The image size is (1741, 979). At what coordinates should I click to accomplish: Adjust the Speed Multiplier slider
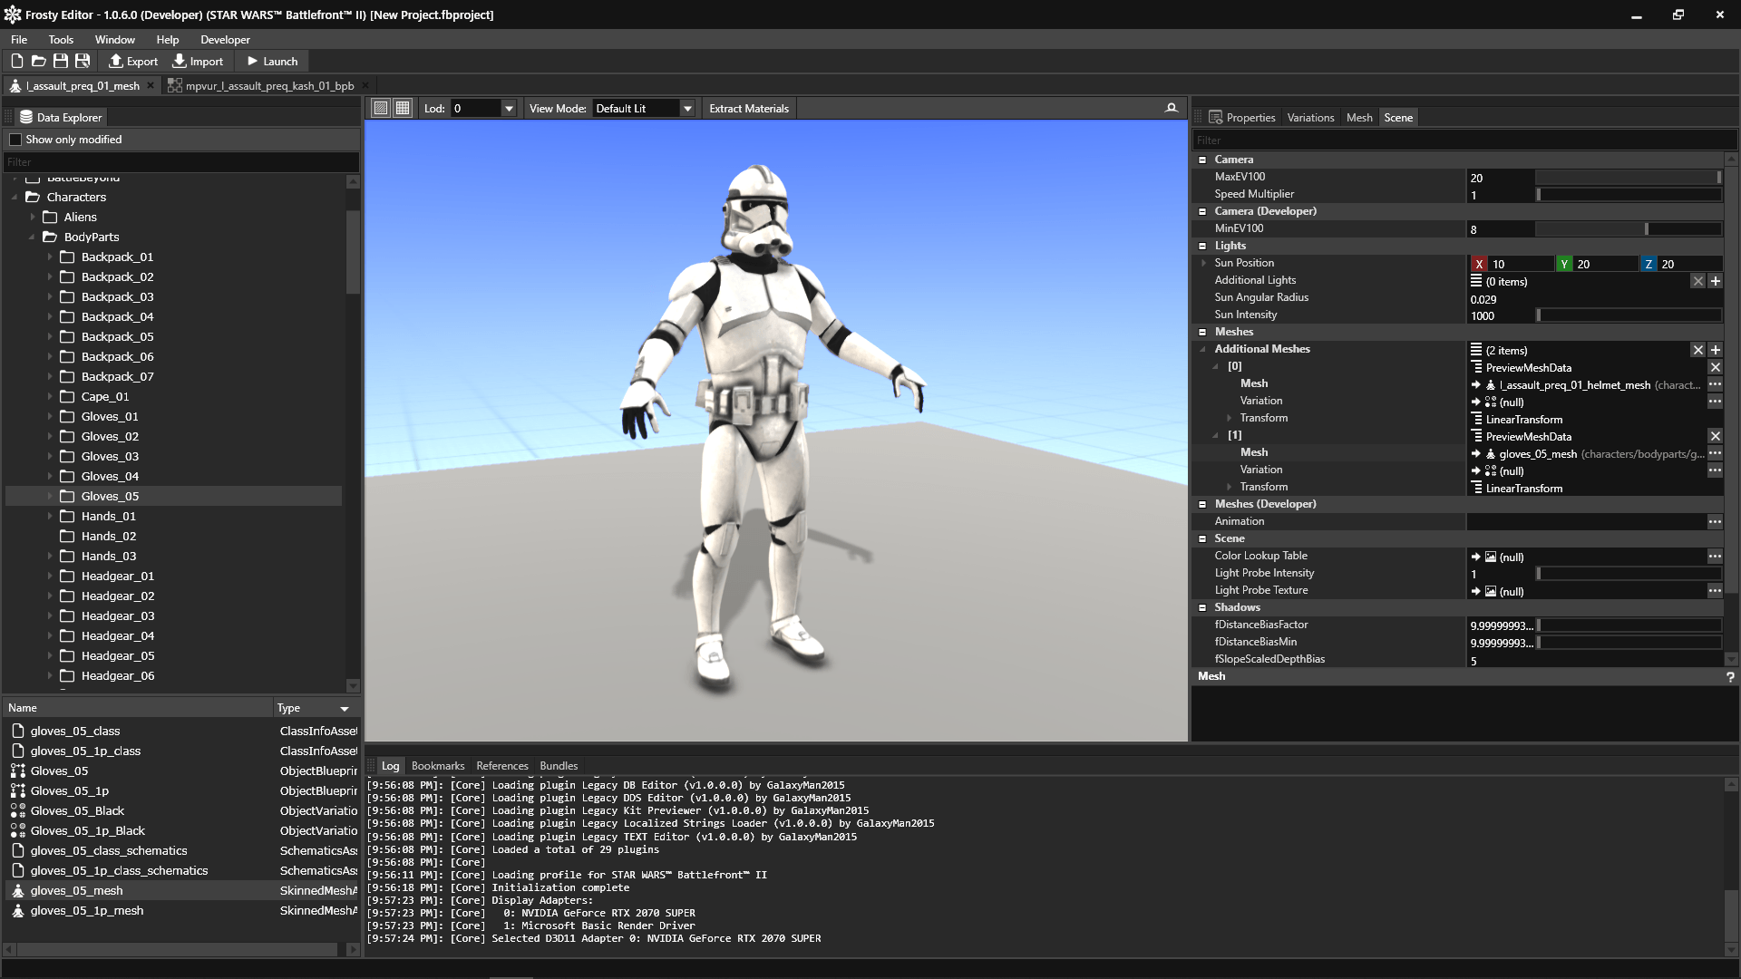(1629, 195)
